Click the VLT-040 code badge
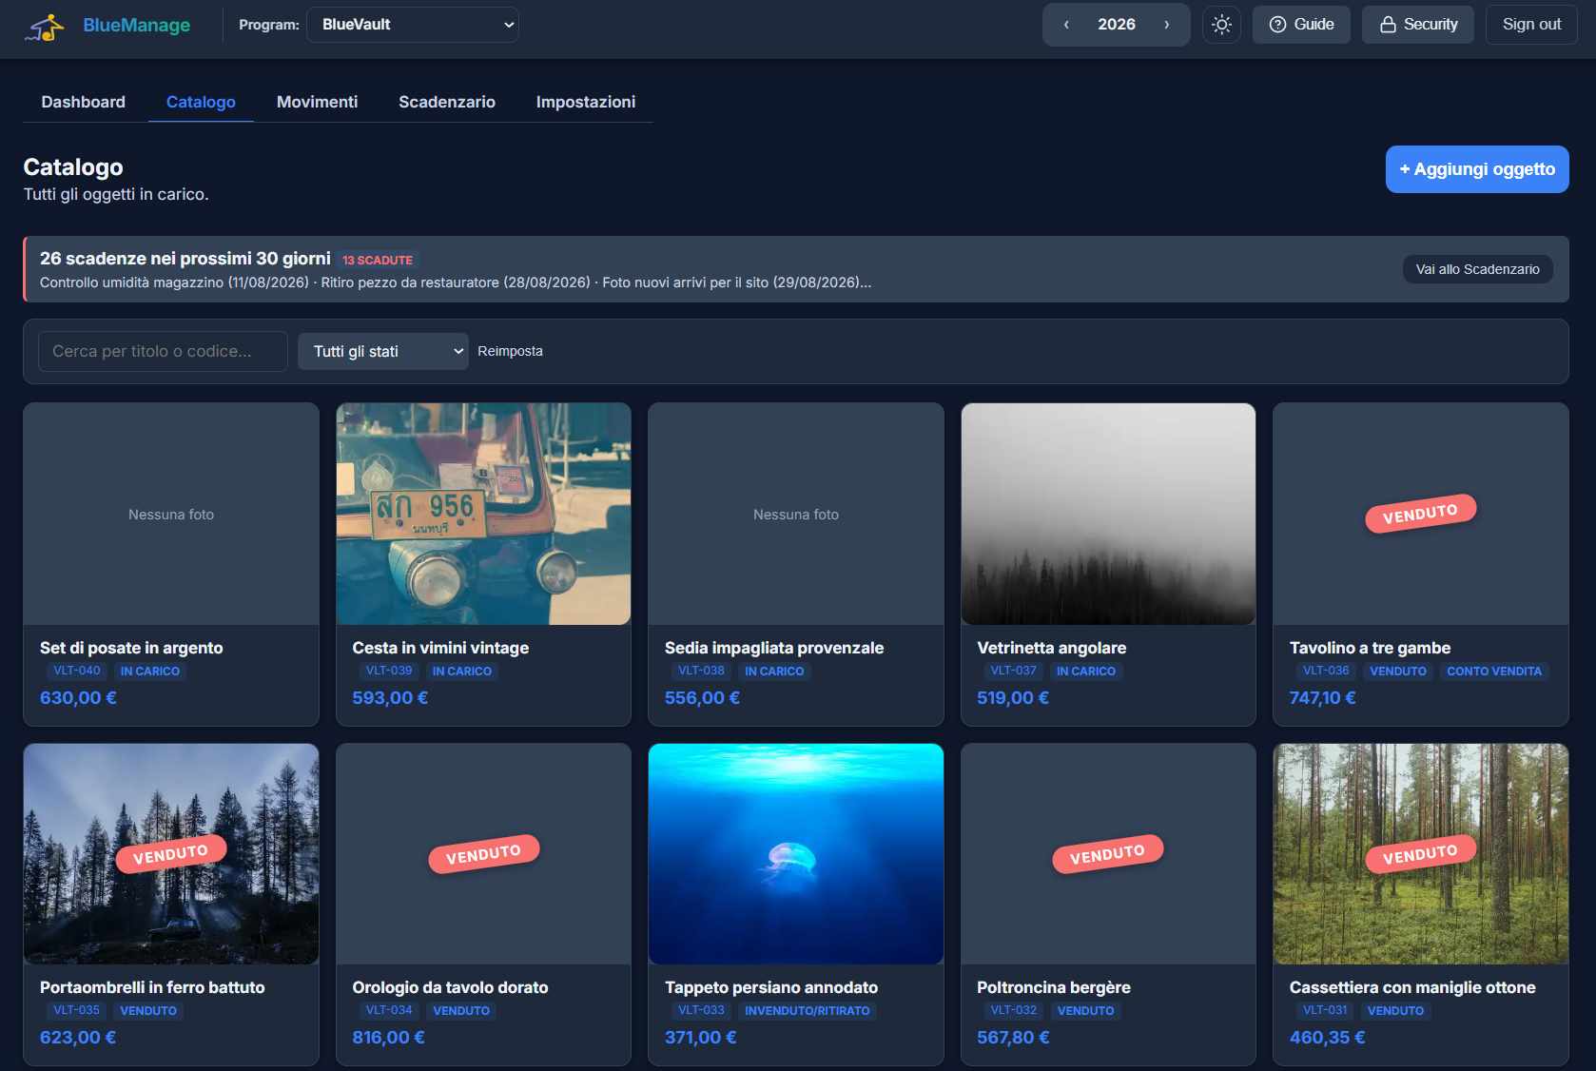This screenshot has width=1596, height=1071. [76, 671]
